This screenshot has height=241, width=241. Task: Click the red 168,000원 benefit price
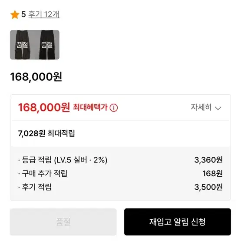44,107
